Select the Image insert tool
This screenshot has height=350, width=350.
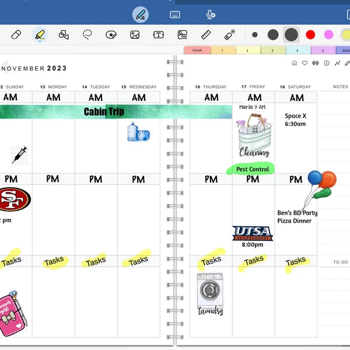135,35
